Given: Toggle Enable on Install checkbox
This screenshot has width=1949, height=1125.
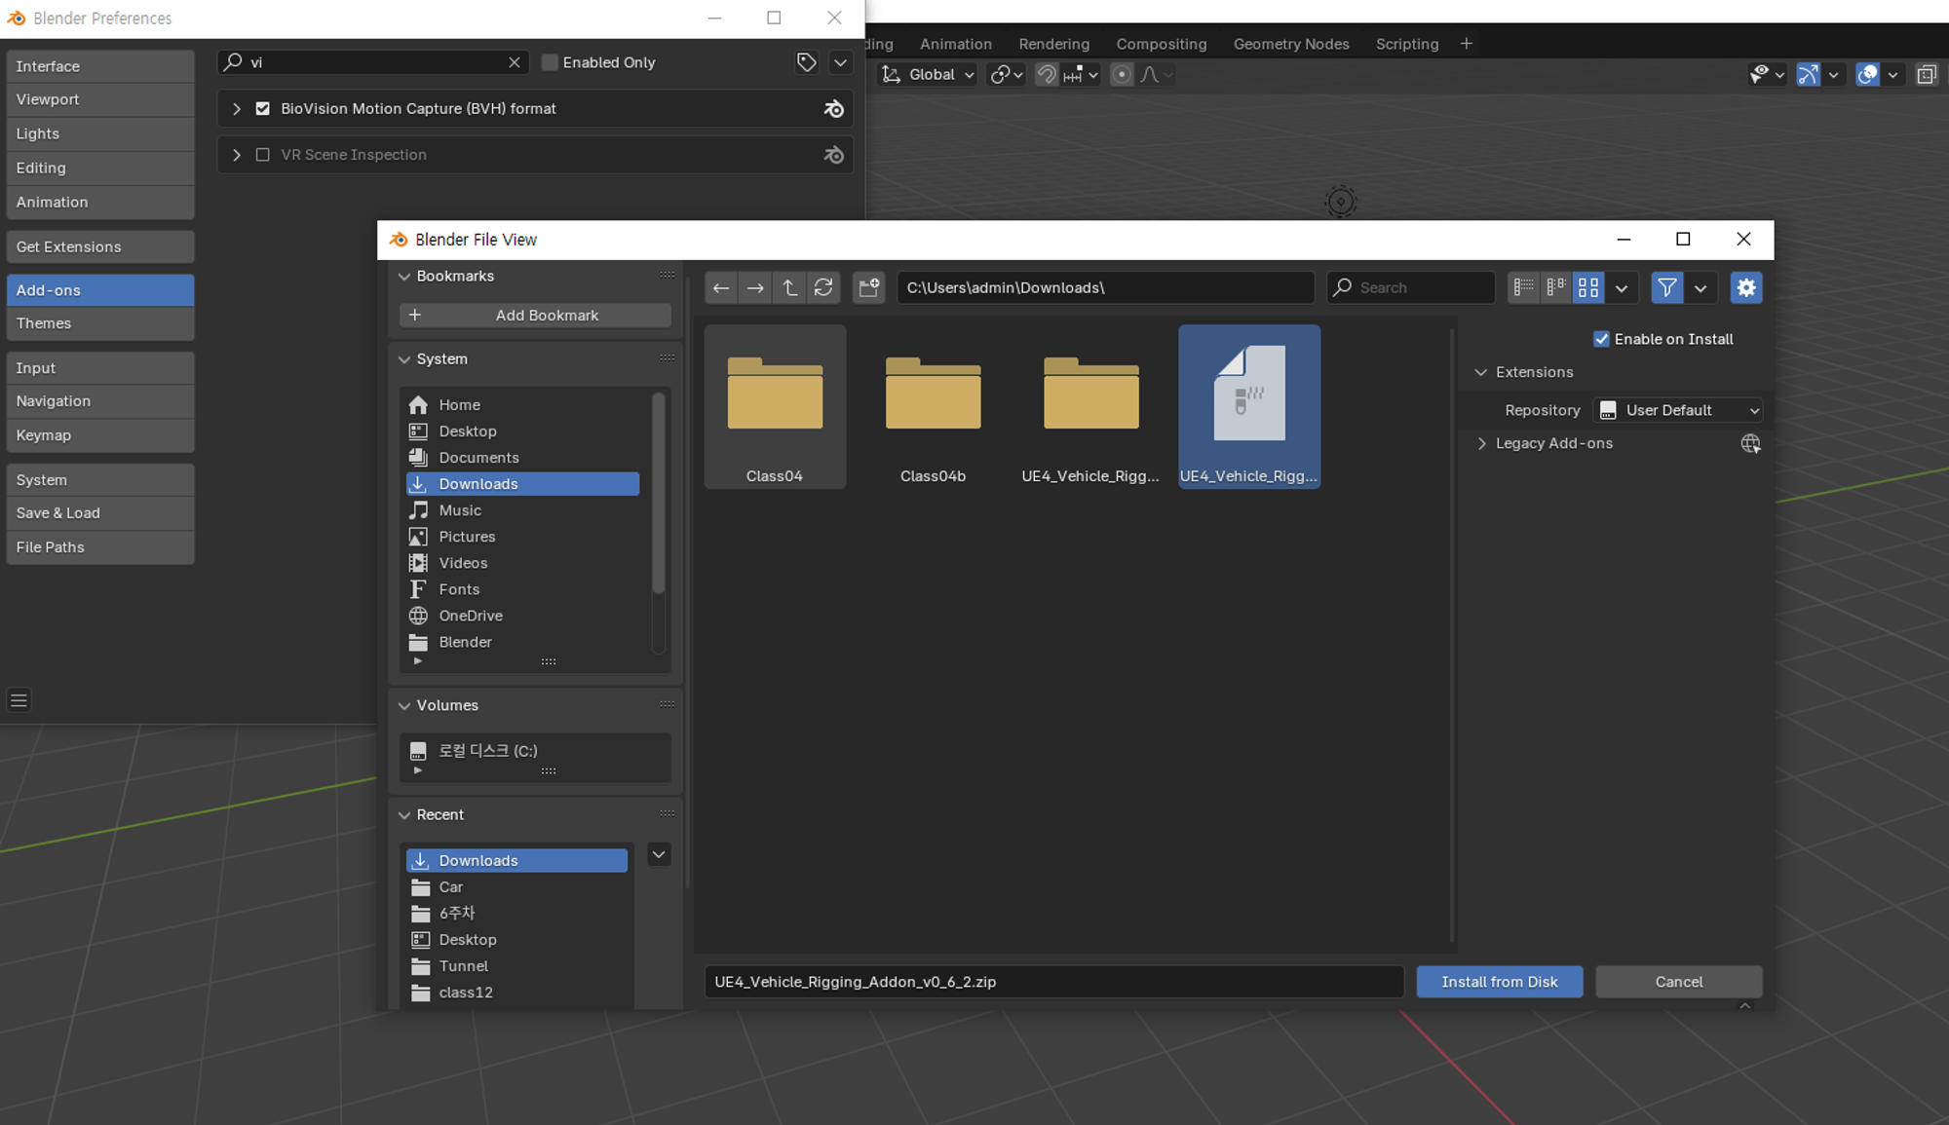Looking at the screenshot, I should pos(1601,339).
